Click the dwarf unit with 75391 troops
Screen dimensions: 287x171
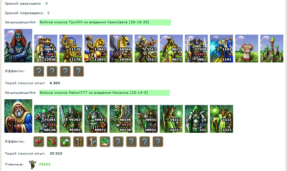(46, 119)
